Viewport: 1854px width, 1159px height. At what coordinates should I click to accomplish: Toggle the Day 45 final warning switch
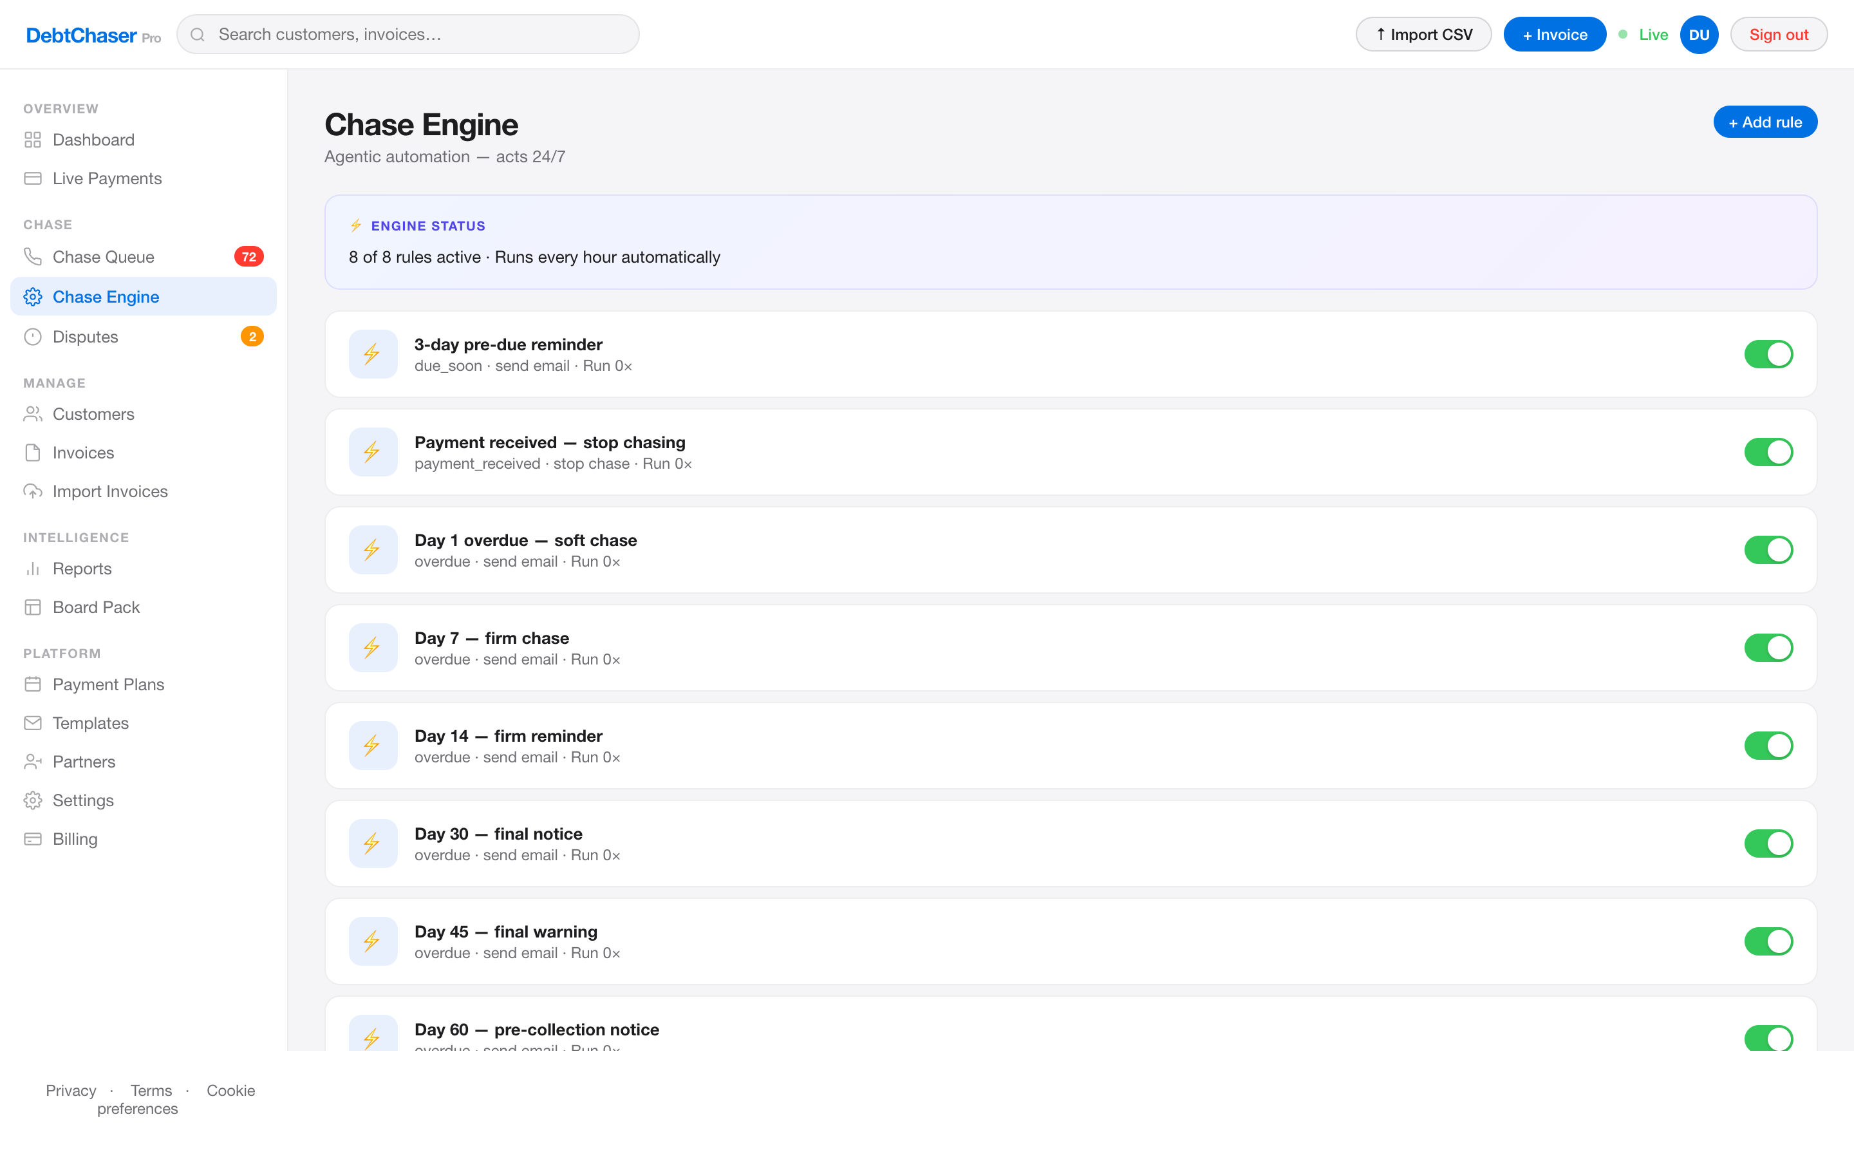click(x=1768, y=941)
